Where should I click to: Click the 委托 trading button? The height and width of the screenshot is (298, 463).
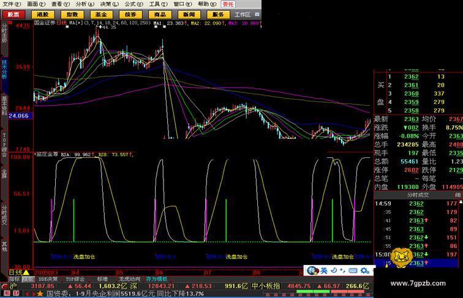coord(228,4)
